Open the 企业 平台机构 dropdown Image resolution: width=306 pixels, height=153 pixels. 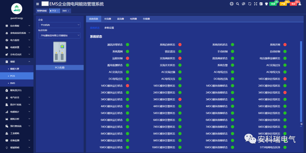point(59,25)
